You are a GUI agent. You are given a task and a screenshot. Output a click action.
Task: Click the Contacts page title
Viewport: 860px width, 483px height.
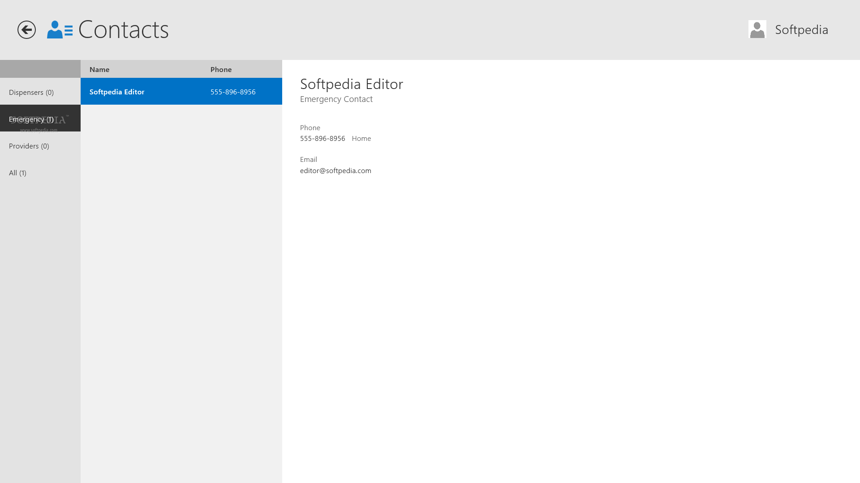coord(123,30)
